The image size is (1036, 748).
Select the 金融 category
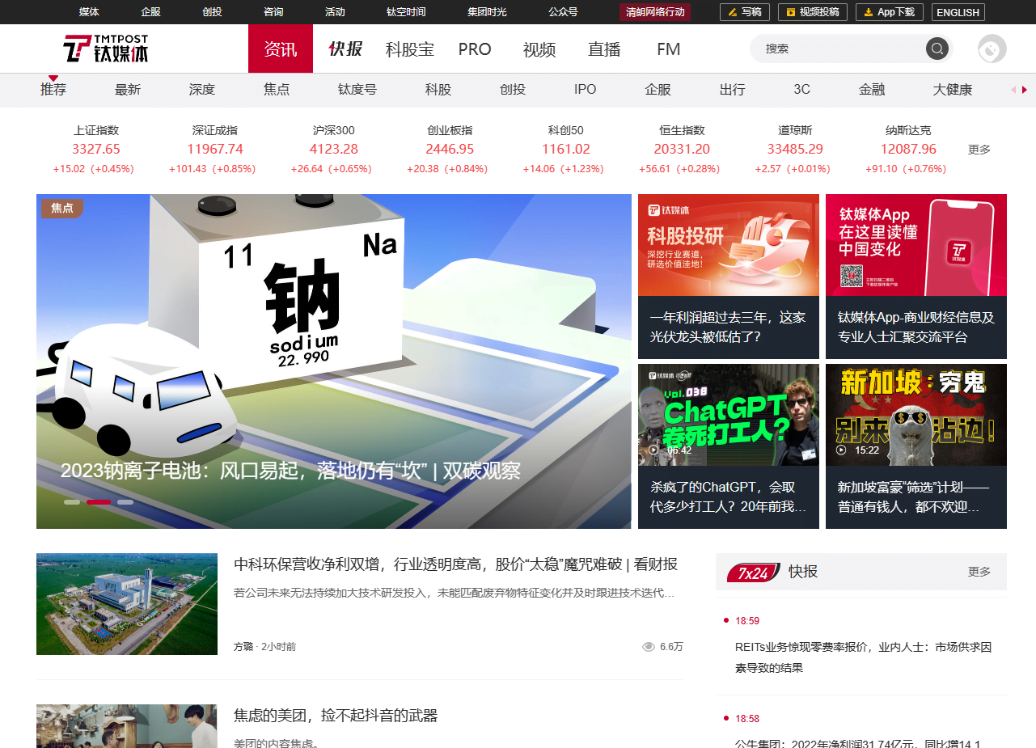[872, 90]
